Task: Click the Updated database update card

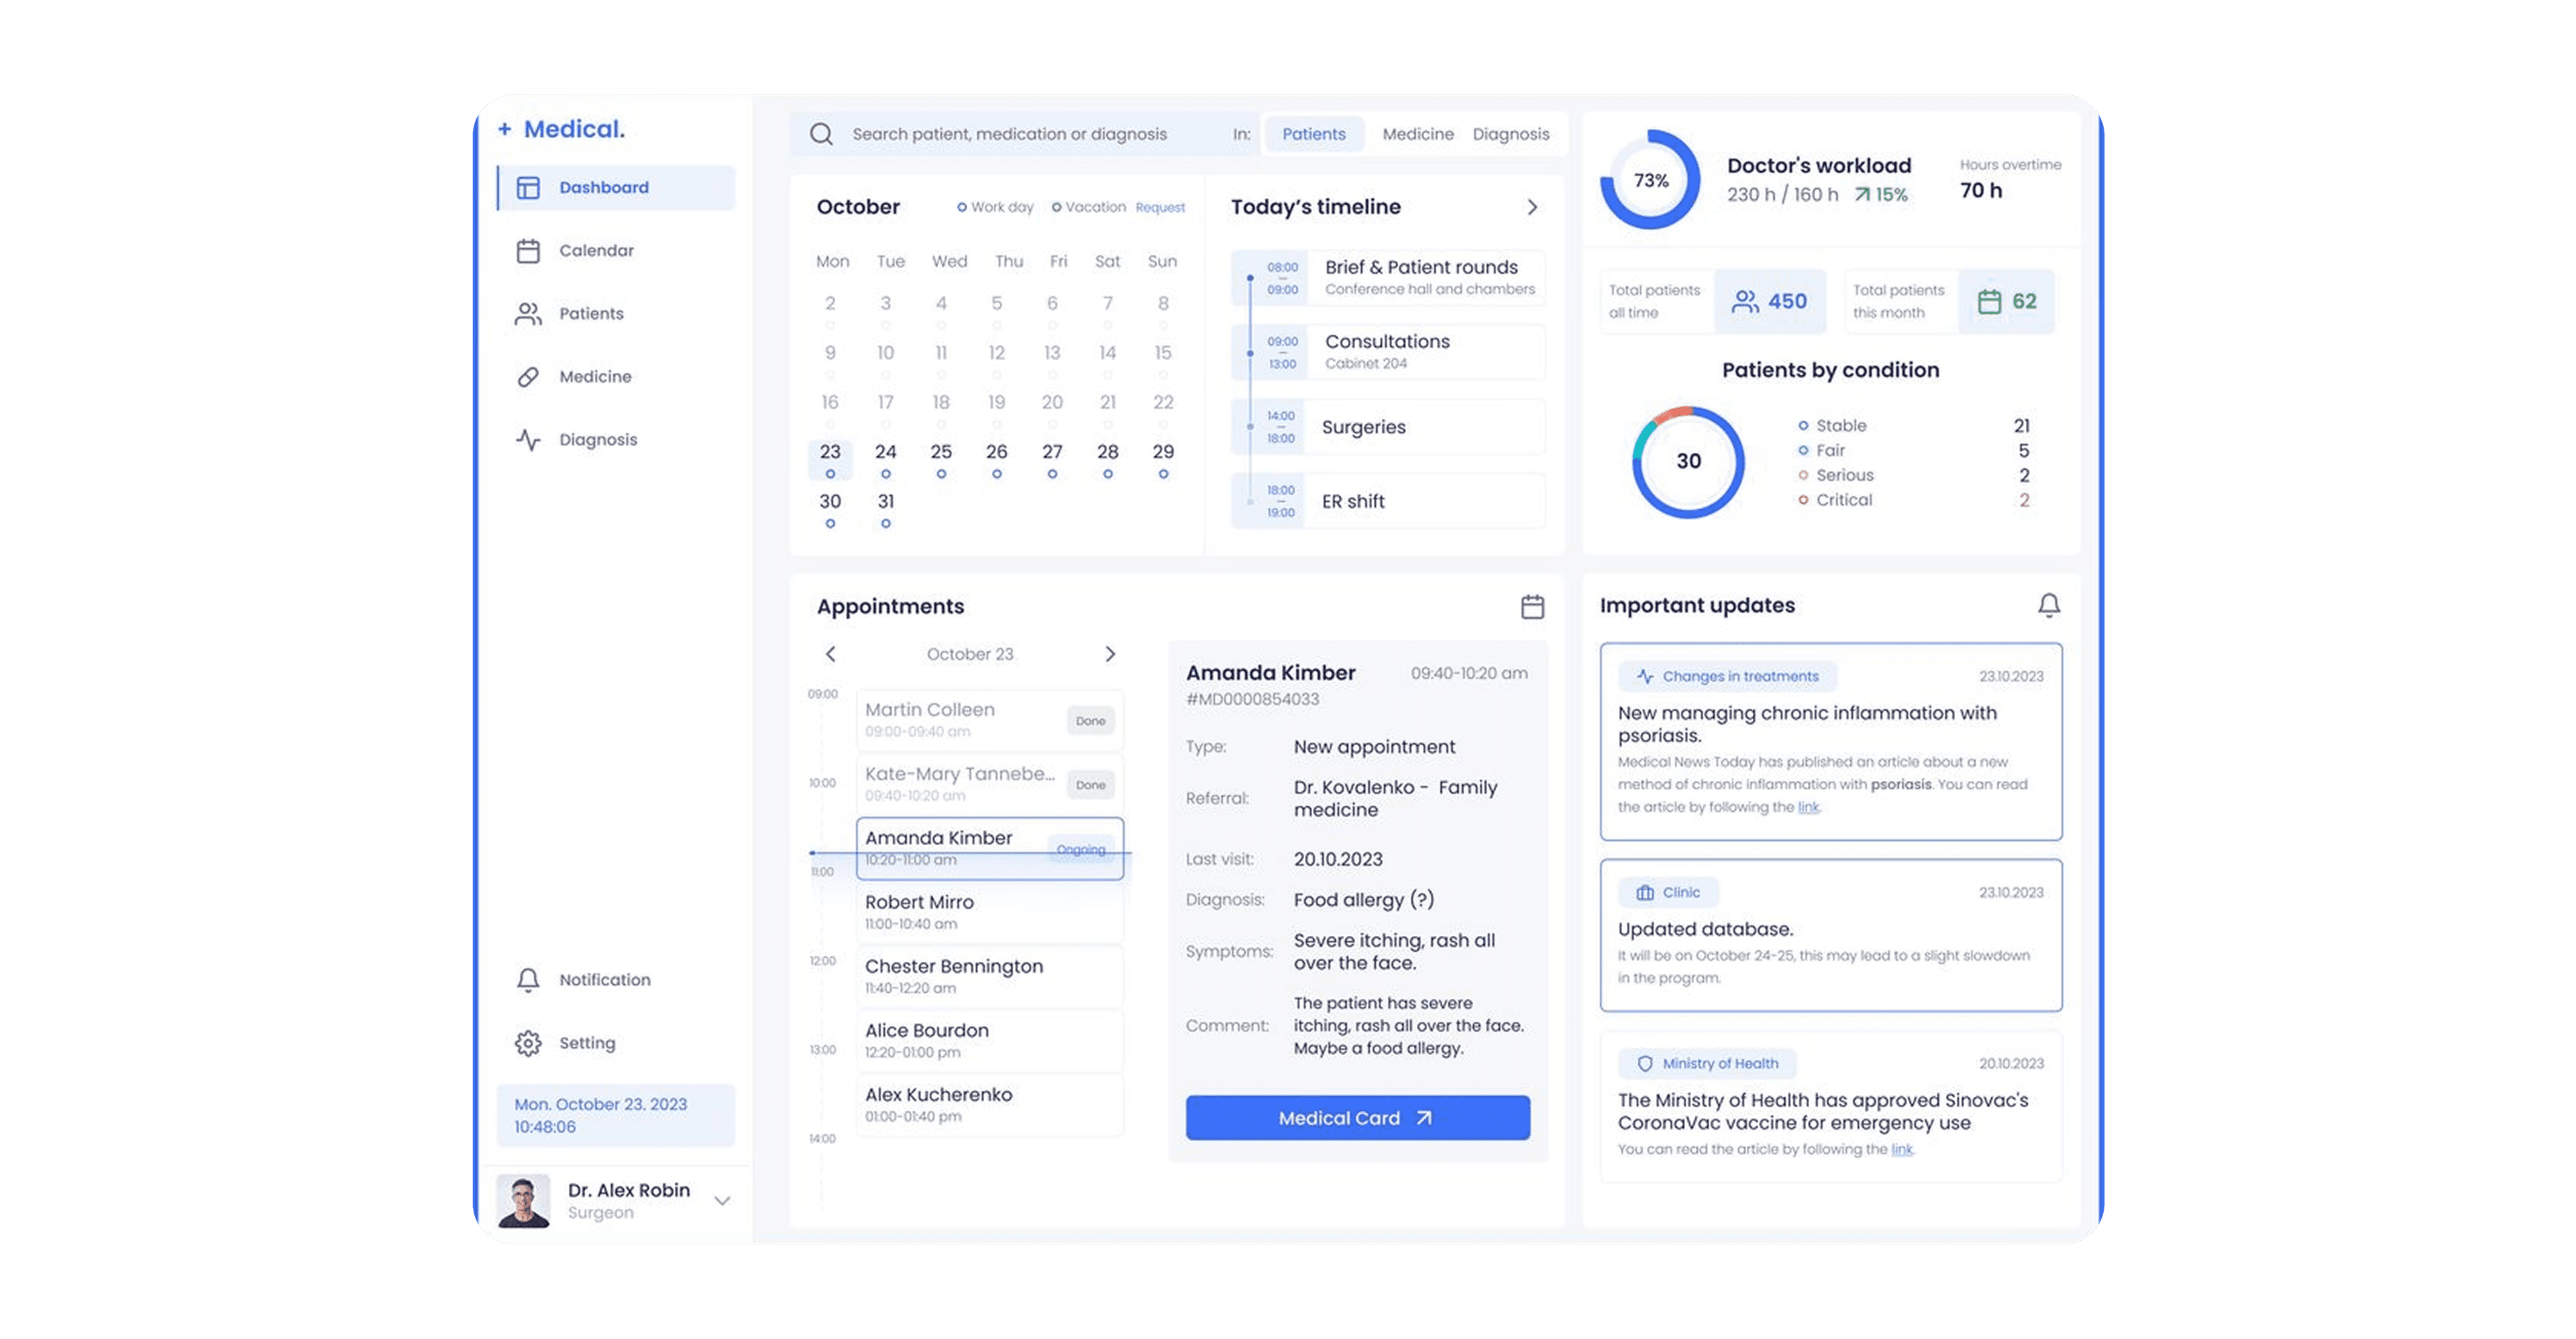Action: pos(1830,936)
